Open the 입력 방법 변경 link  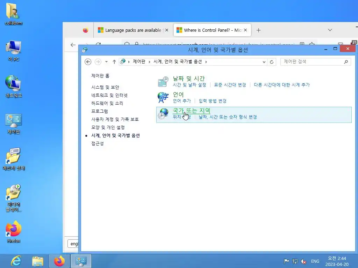click(213, 101)
